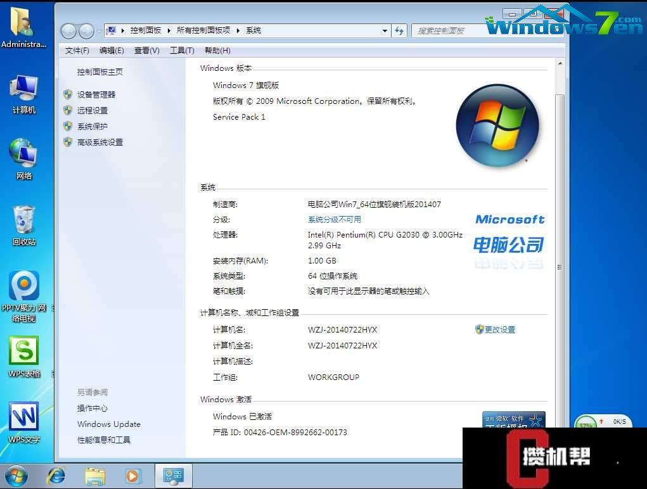This screenshot has width=647, height=489.
Task: Launch the WPS文字 desktop icon
Action: 24,422
